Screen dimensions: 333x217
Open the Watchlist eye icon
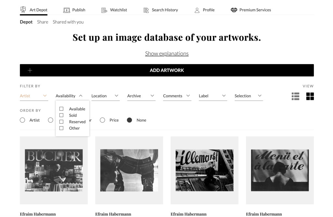[x=104, y=10]
